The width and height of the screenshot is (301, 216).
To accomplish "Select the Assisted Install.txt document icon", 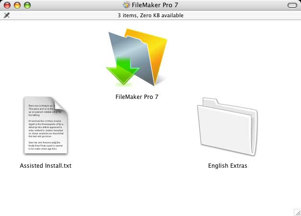I will [x=46, y=126].
